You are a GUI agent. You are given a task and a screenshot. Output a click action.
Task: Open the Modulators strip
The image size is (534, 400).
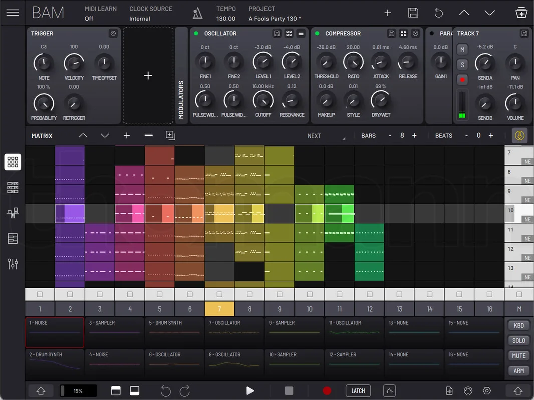tap(181, 76)
